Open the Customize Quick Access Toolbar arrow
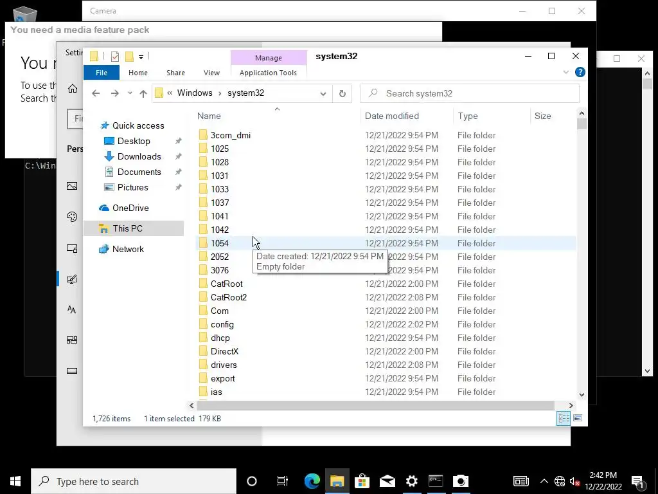 [141, 57]
